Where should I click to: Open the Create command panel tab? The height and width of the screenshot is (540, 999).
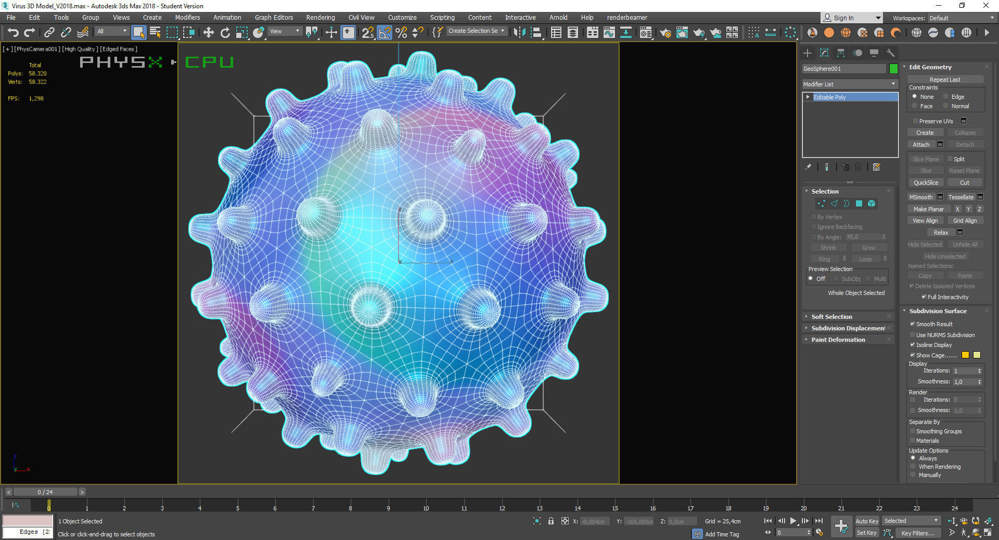808,53
